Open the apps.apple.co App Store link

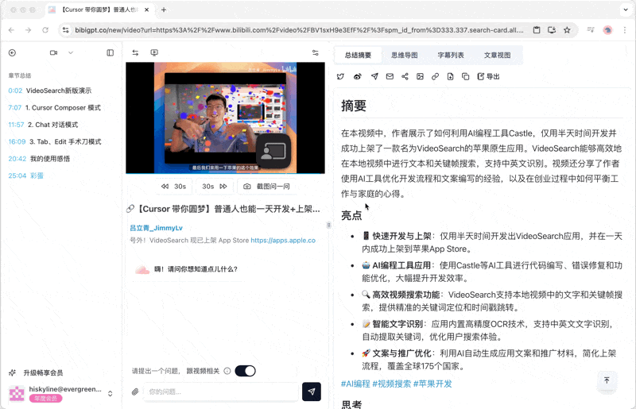click(x=283, y=241)
